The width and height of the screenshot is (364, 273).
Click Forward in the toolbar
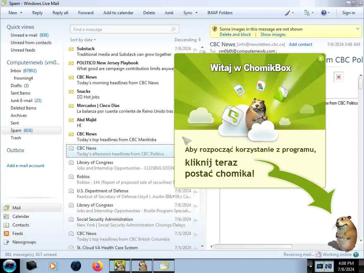pos(86,13)
